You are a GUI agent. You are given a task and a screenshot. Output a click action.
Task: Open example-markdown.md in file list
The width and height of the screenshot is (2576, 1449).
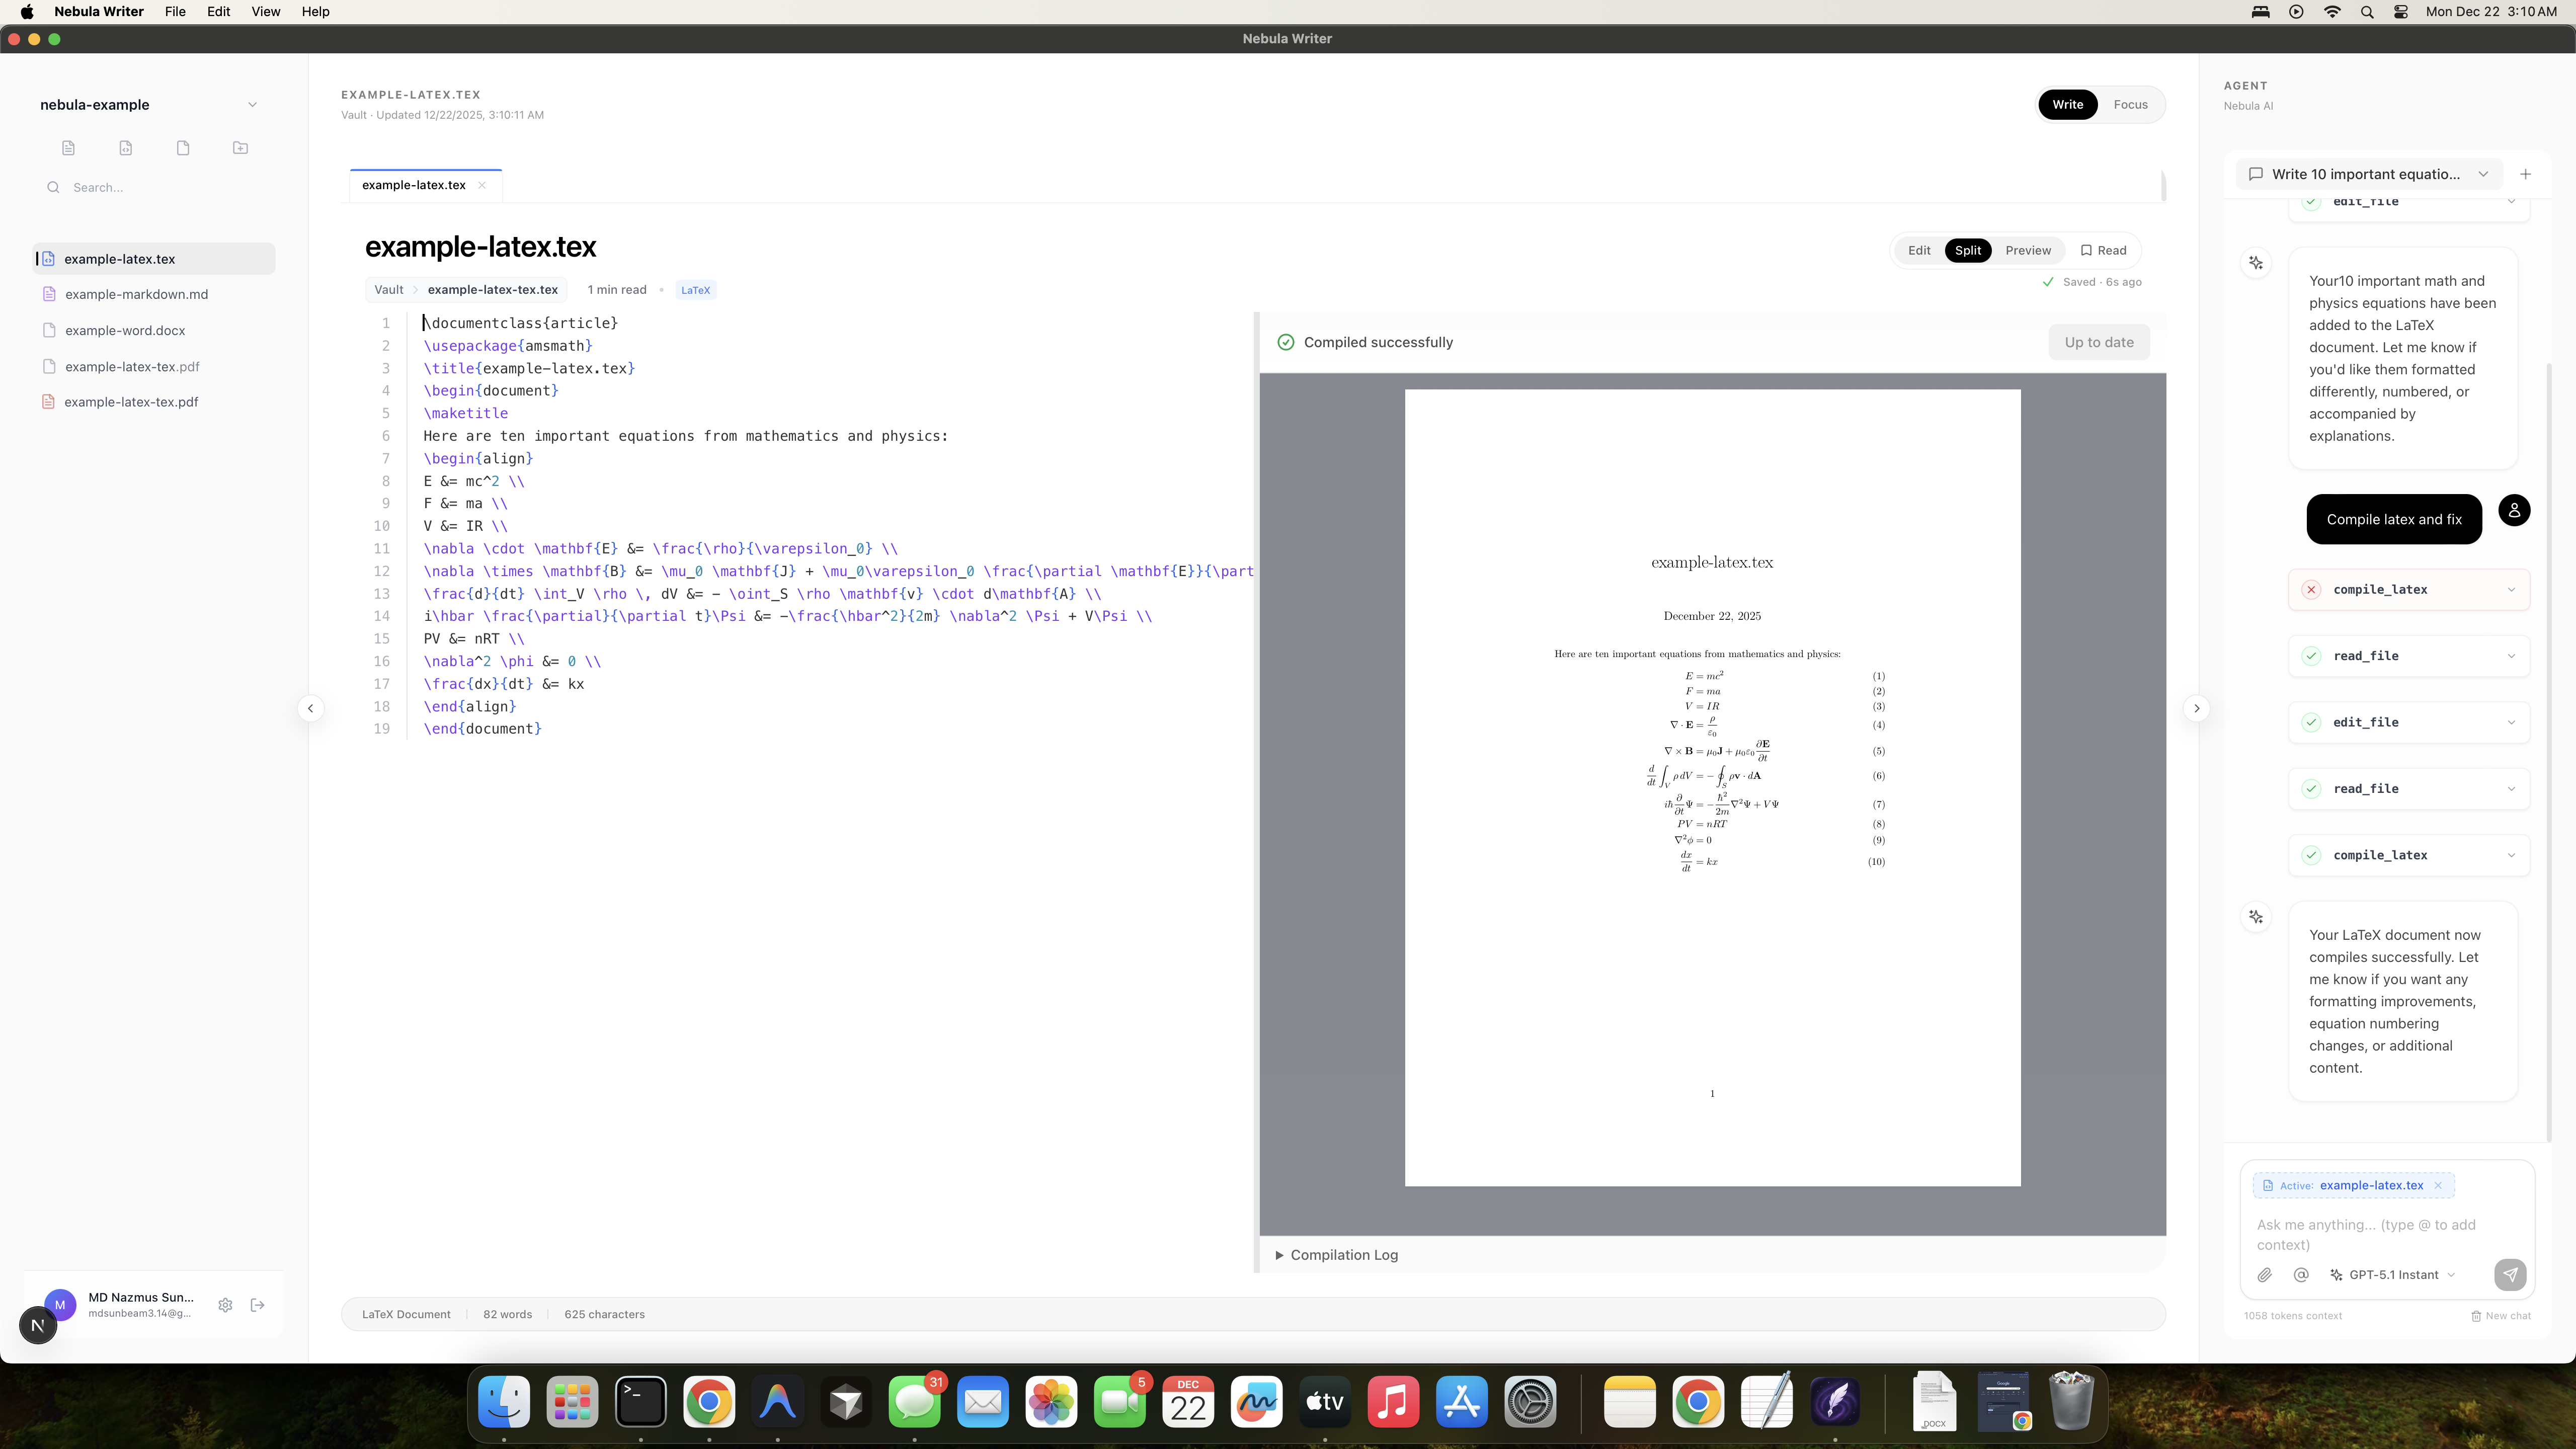(x=136, y=294)
